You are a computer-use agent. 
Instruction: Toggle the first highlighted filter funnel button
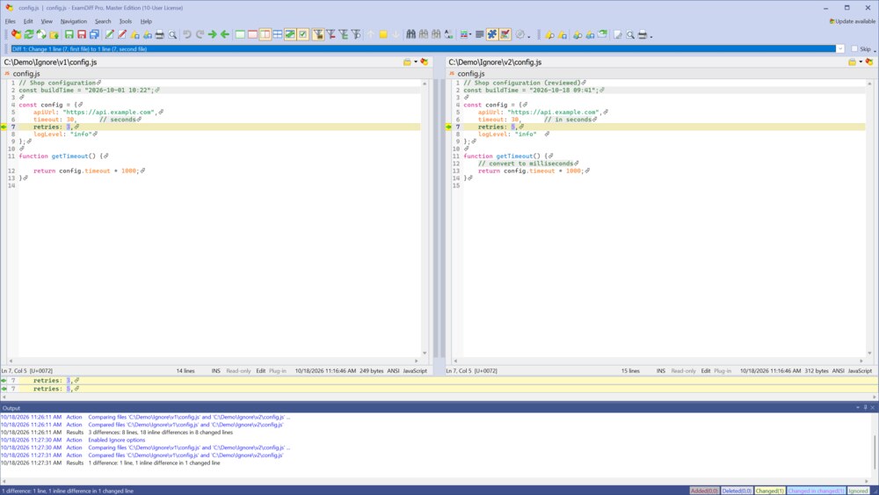tap(318, 35)
